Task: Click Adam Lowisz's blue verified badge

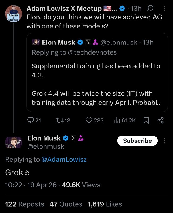Action: (x=122, y=9)
